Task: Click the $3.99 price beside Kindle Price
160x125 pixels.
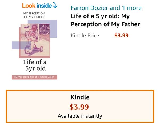Action: (x=121, y=35)
